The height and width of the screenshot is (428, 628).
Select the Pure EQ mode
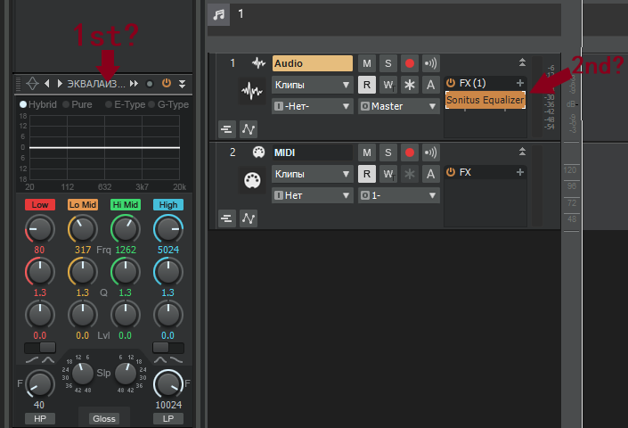[x=77, y=104]
